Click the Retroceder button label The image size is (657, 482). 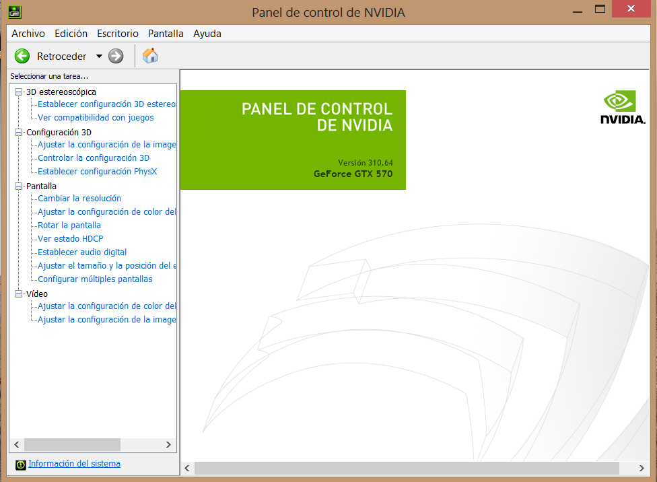62,56
